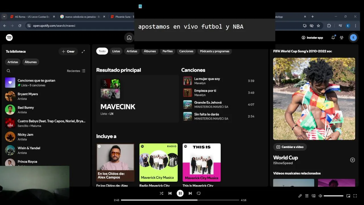Enter full screen player icon
This screenshot has height=205, width=364.
pos(355,196)
